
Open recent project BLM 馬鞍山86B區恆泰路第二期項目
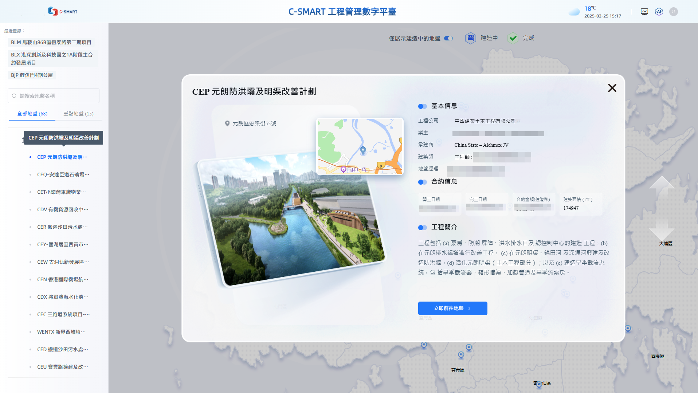[x=51, y=42]
